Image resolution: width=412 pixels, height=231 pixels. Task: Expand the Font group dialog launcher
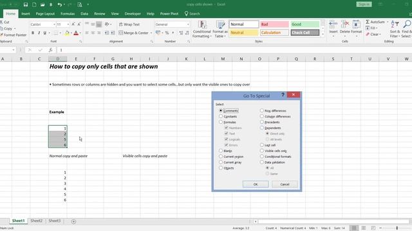click(x=80, y=41)
